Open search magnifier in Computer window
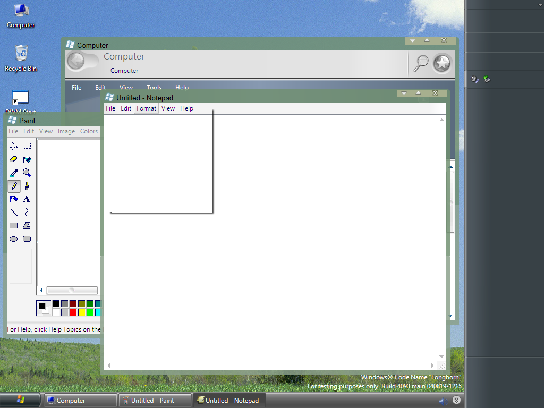 tap(421, 63)
